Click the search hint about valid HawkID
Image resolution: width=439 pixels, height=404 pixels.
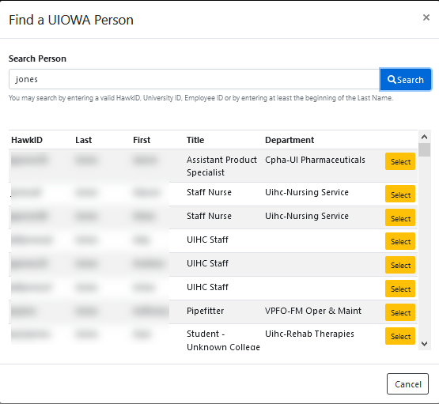201,98
